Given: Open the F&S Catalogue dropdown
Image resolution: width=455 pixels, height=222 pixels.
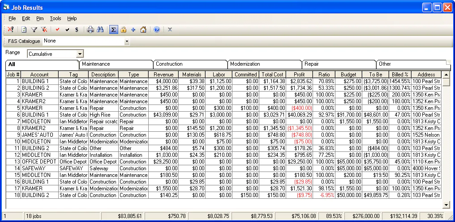Looking at the screenshot, I should 127,42.
